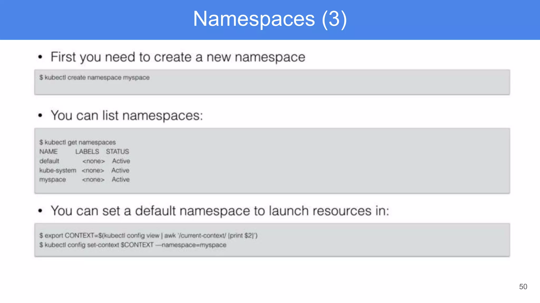Click the "<none>" label in kube-system row
The height and width of the screenshot is (303, 540).
pyautogui.click(x=93, y=170)
